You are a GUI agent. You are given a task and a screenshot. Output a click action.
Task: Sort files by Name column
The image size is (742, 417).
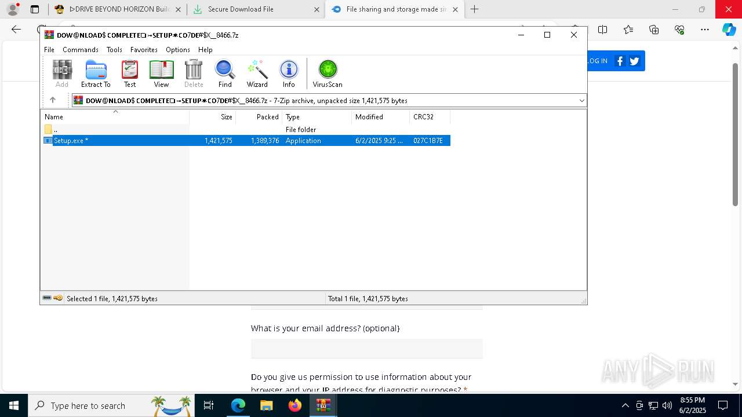115,117
